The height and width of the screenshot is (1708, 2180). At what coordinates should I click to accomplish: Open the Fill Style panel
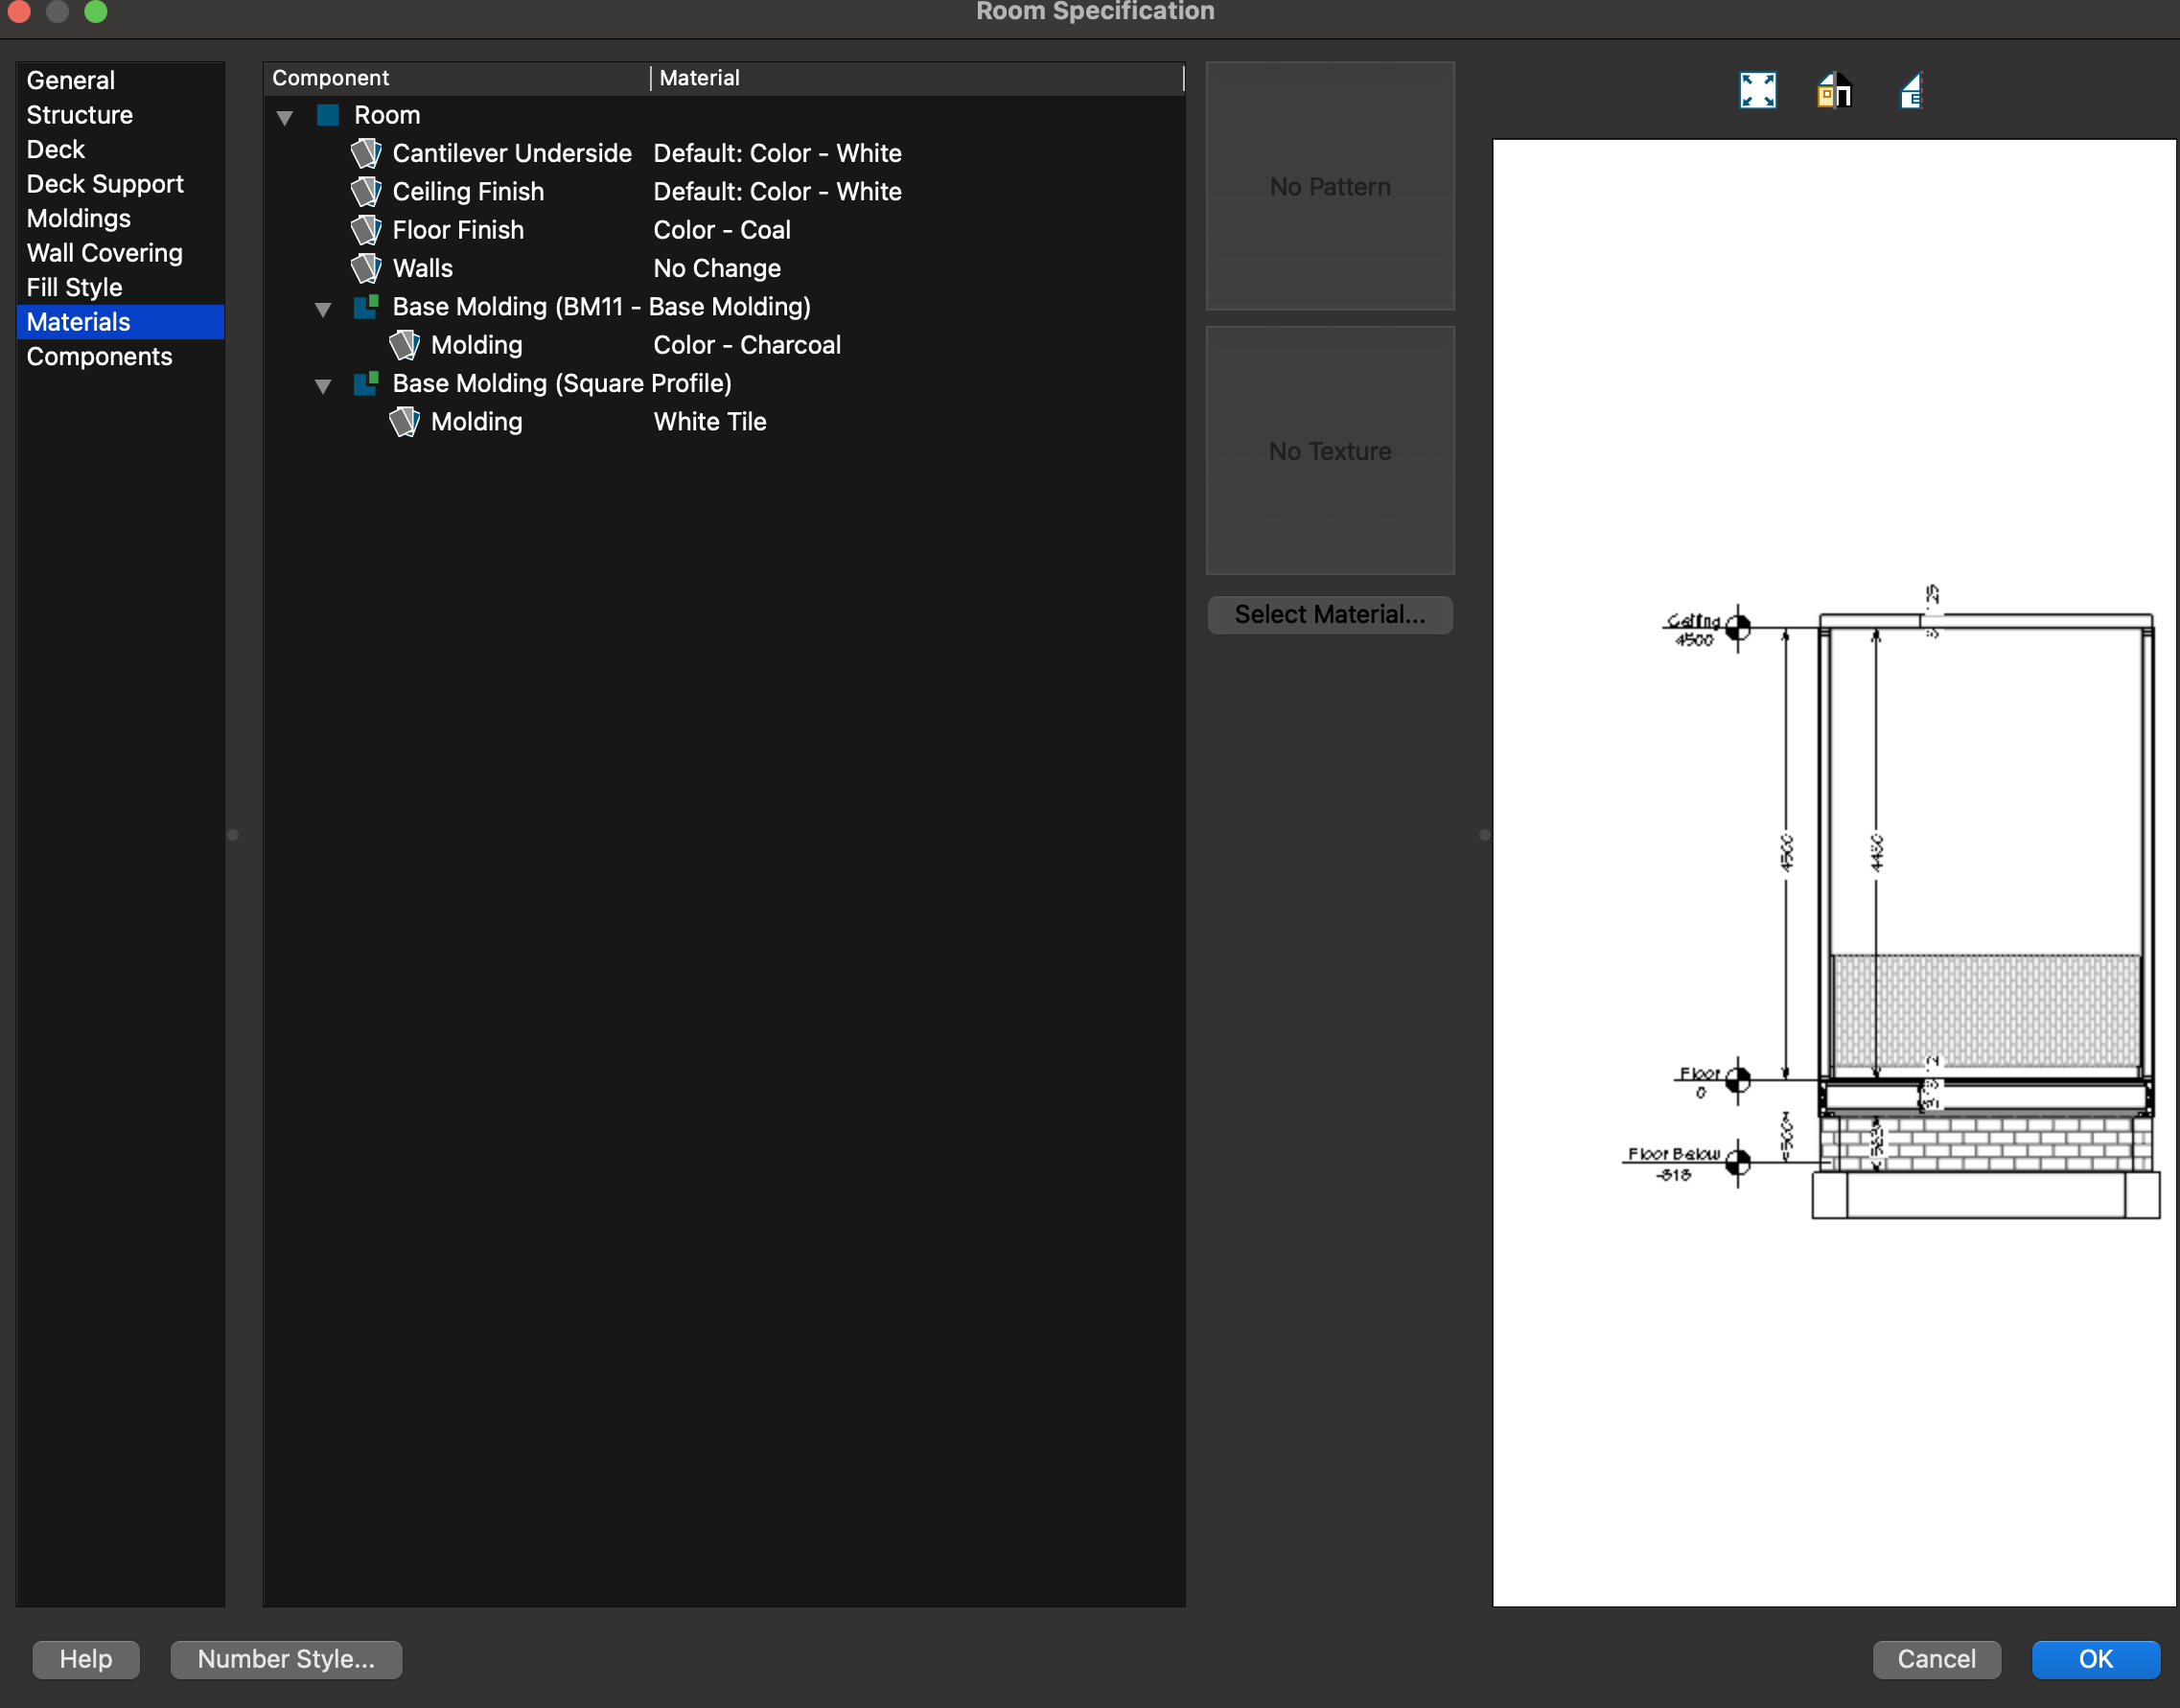click(x=74, y=287)
